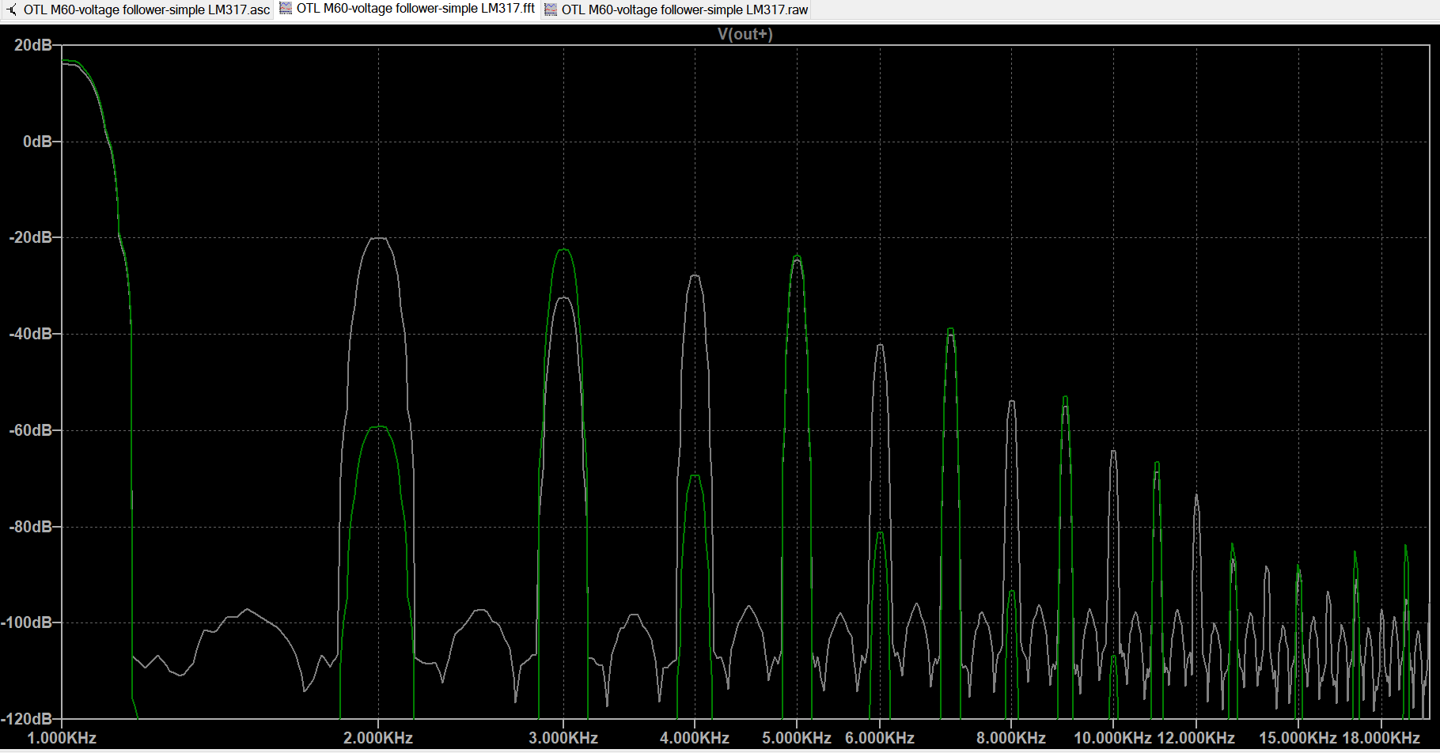Screen dimensions: 1440x753
Task: Click the 8.000KHz frequency axis label
Action: 1011,738
